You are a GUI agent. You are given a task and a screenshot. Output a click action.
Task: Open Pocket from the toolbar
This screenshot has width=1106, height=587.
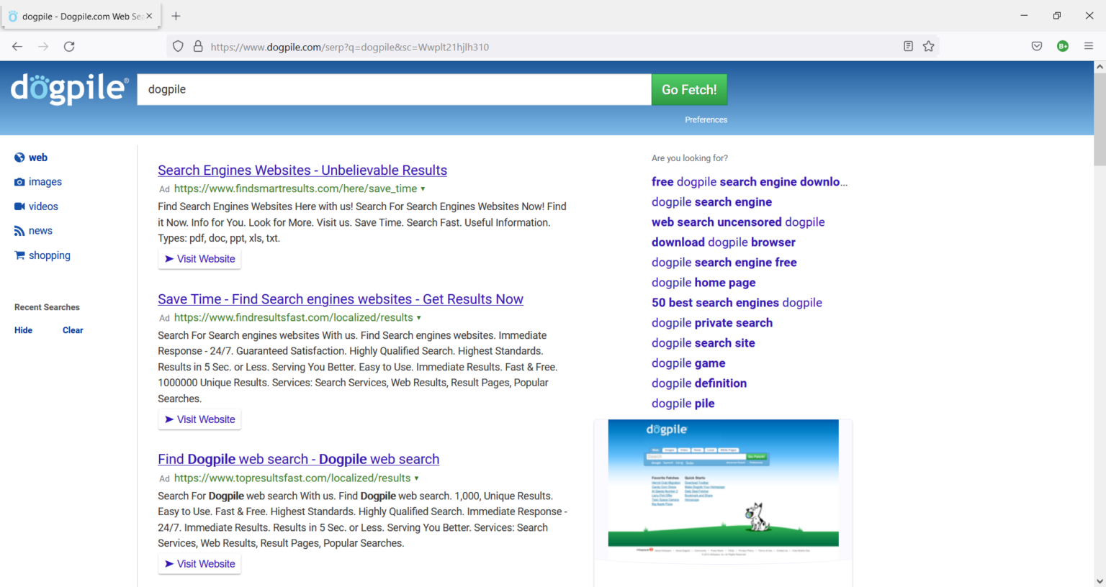1037,45
